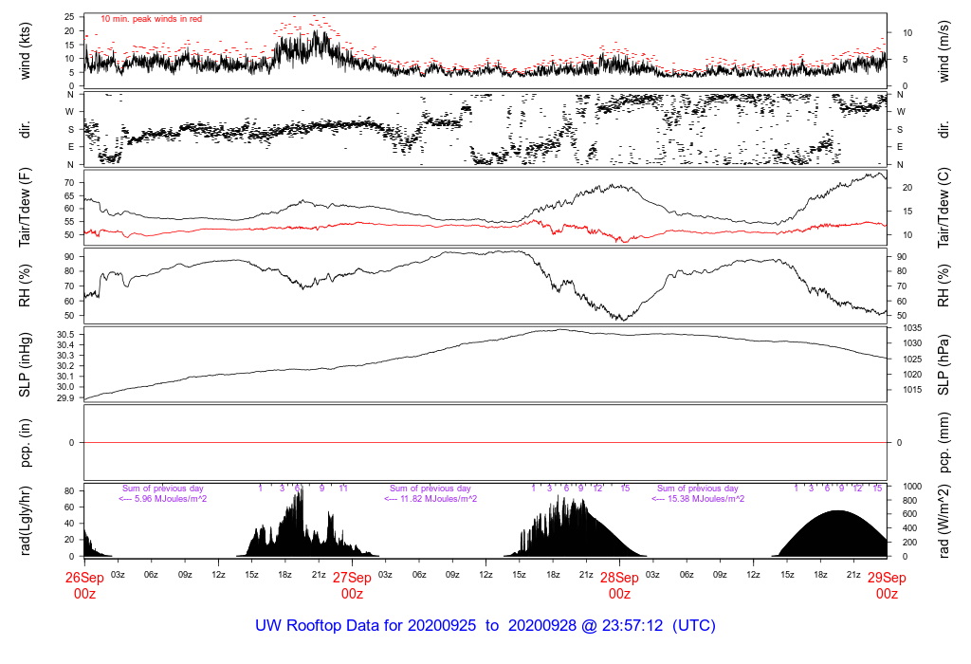This screenshot has height=664, width=971.
Task: Click the "12z" tick between 27Sep and 28Sep
Action: click(x=485, y=575)
